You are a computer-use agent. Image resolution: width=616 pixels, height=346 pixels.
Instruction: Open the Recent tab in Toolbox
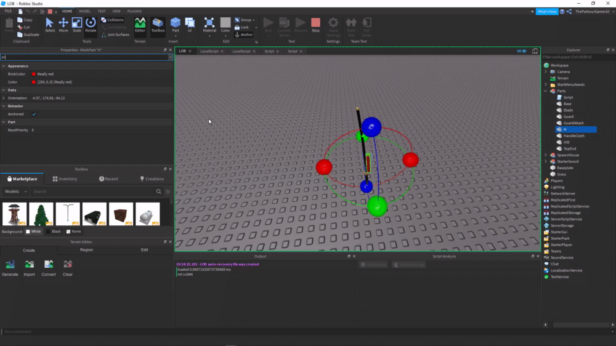[108, 179]
